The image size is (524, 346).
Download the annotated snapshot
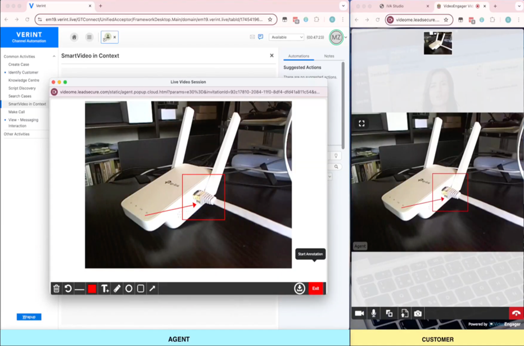click(300, 289)
